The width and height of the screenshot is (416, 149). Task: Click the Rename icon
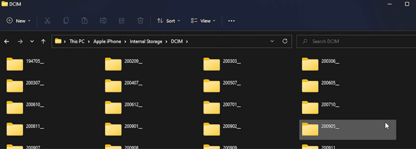click(x=103, y=21)
